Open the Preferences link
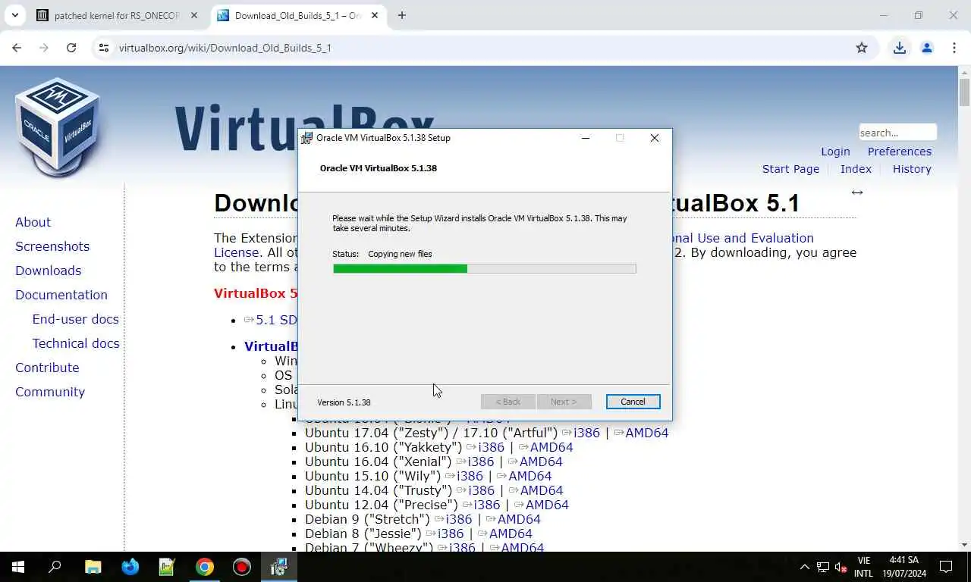Viewport: 971px width, 582px height. (x=900, y=152)
